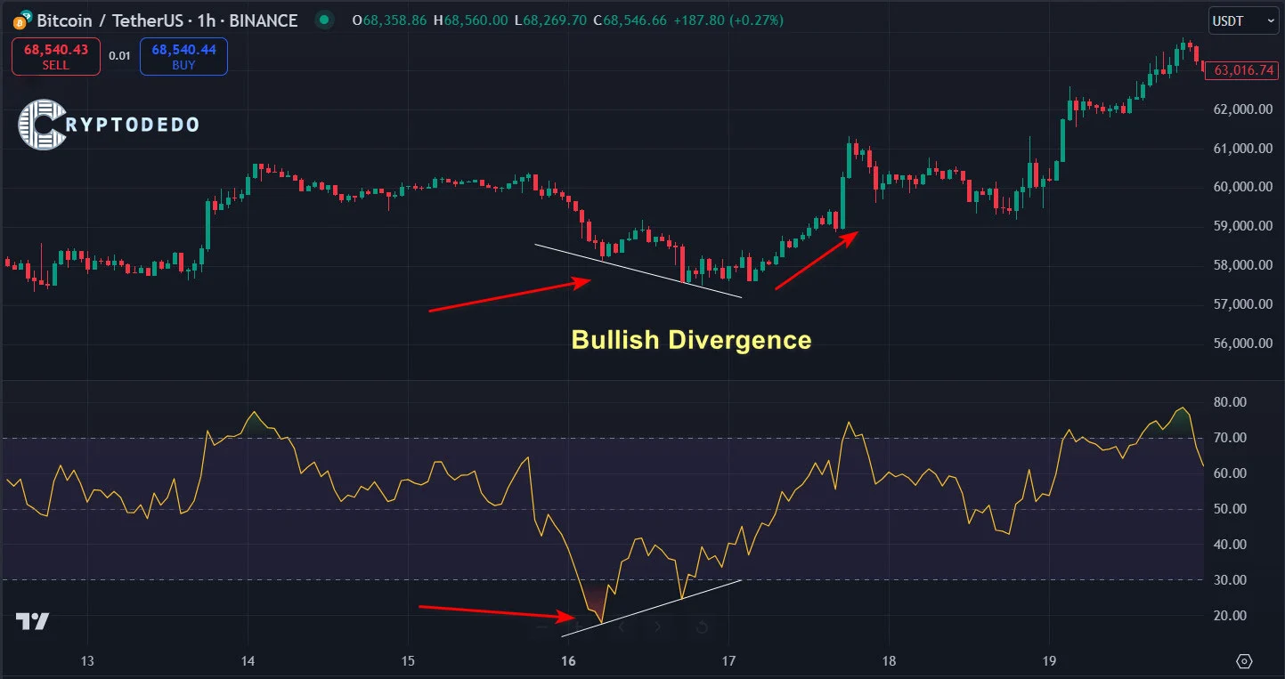Click date 18 on the time axis

point(889,661)
